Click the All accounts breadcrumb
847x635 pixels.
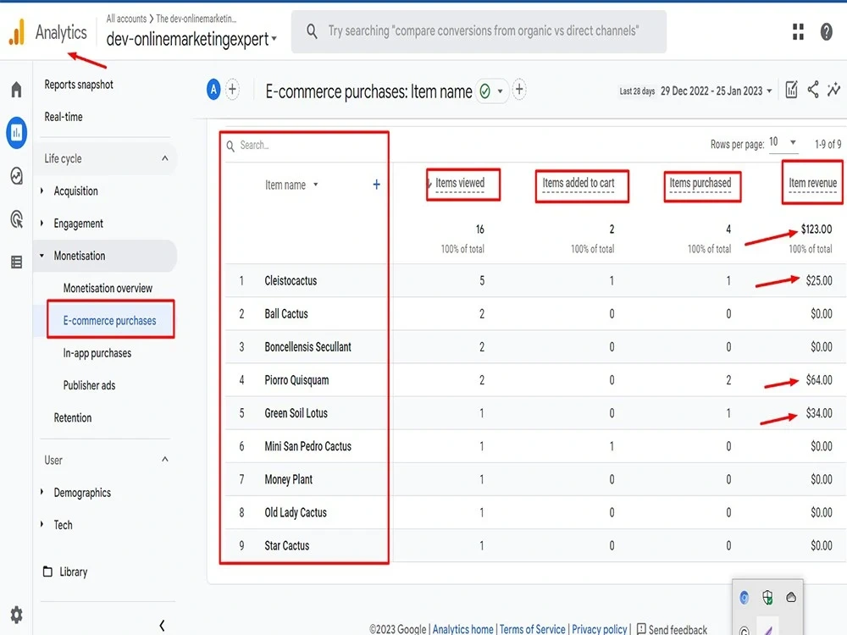(x=126, y=19)
